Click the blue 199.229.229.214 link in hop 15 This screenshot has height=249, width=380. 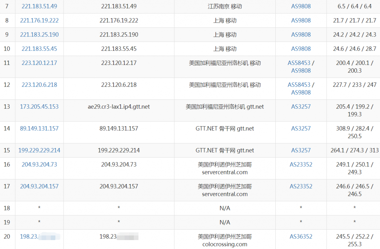click(39, 150)
